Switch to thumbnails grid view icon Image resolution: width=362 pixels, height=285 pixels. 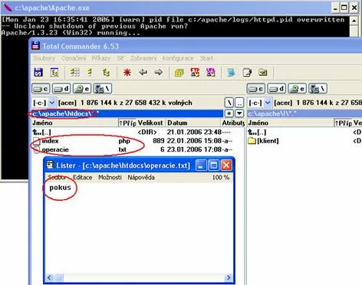click(x=75, y=73)
